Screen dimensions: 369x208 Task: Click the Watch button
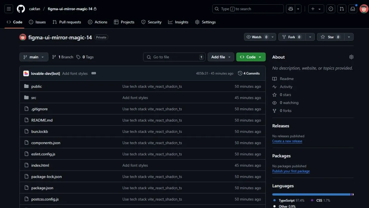tap(257, 37)
